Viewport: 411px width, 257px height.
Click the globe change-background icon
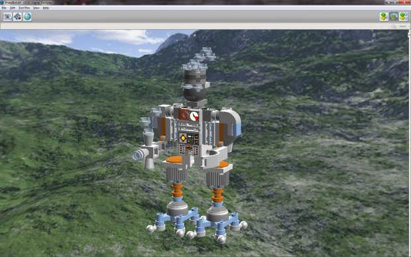[27, 17]
